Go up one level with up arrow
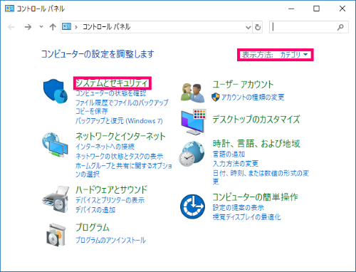The image size is (356, 272). (x=53, y=27)
